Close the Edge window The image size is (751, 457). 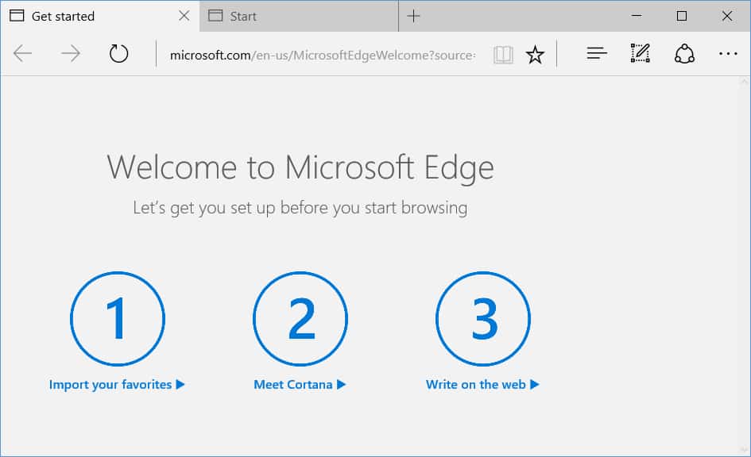[727, 16]
